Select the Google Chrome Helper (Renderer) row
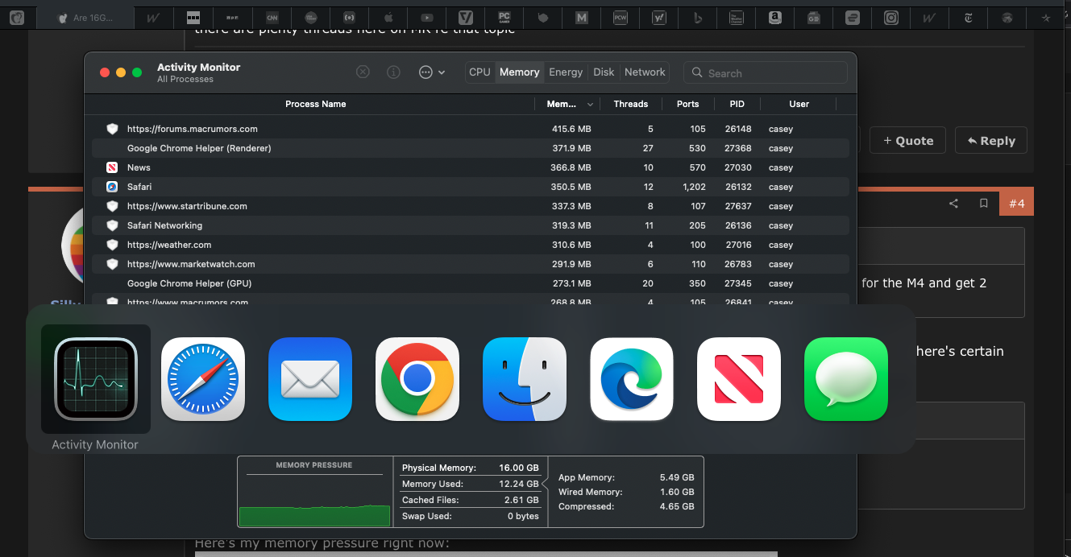Screen dimensions: 1071x557 (x=471, y=148)
